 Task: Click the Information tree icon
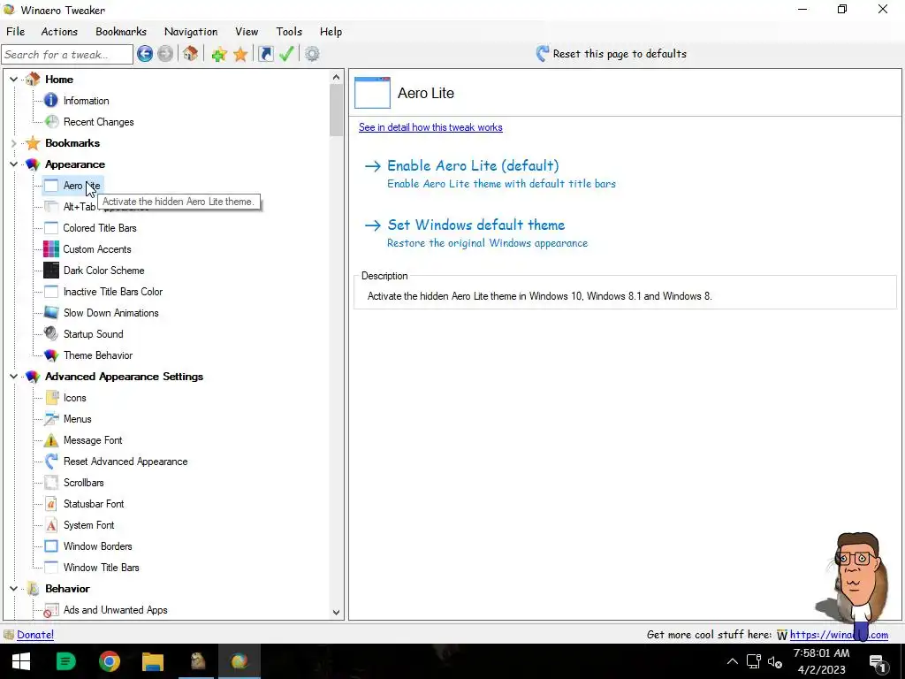[50, 101]
